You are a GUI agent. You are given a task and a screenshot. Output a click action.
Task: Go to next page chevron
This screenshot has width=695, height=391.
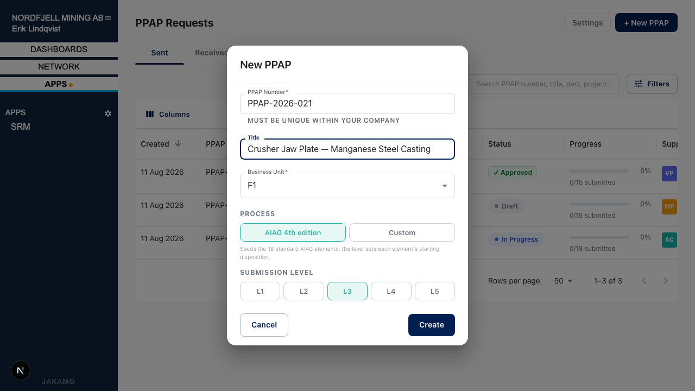[x=666, y=281]
